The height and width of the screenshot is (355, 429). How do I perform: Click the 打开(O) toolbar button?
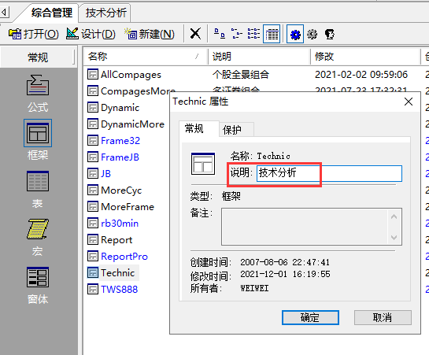(34, 34)
